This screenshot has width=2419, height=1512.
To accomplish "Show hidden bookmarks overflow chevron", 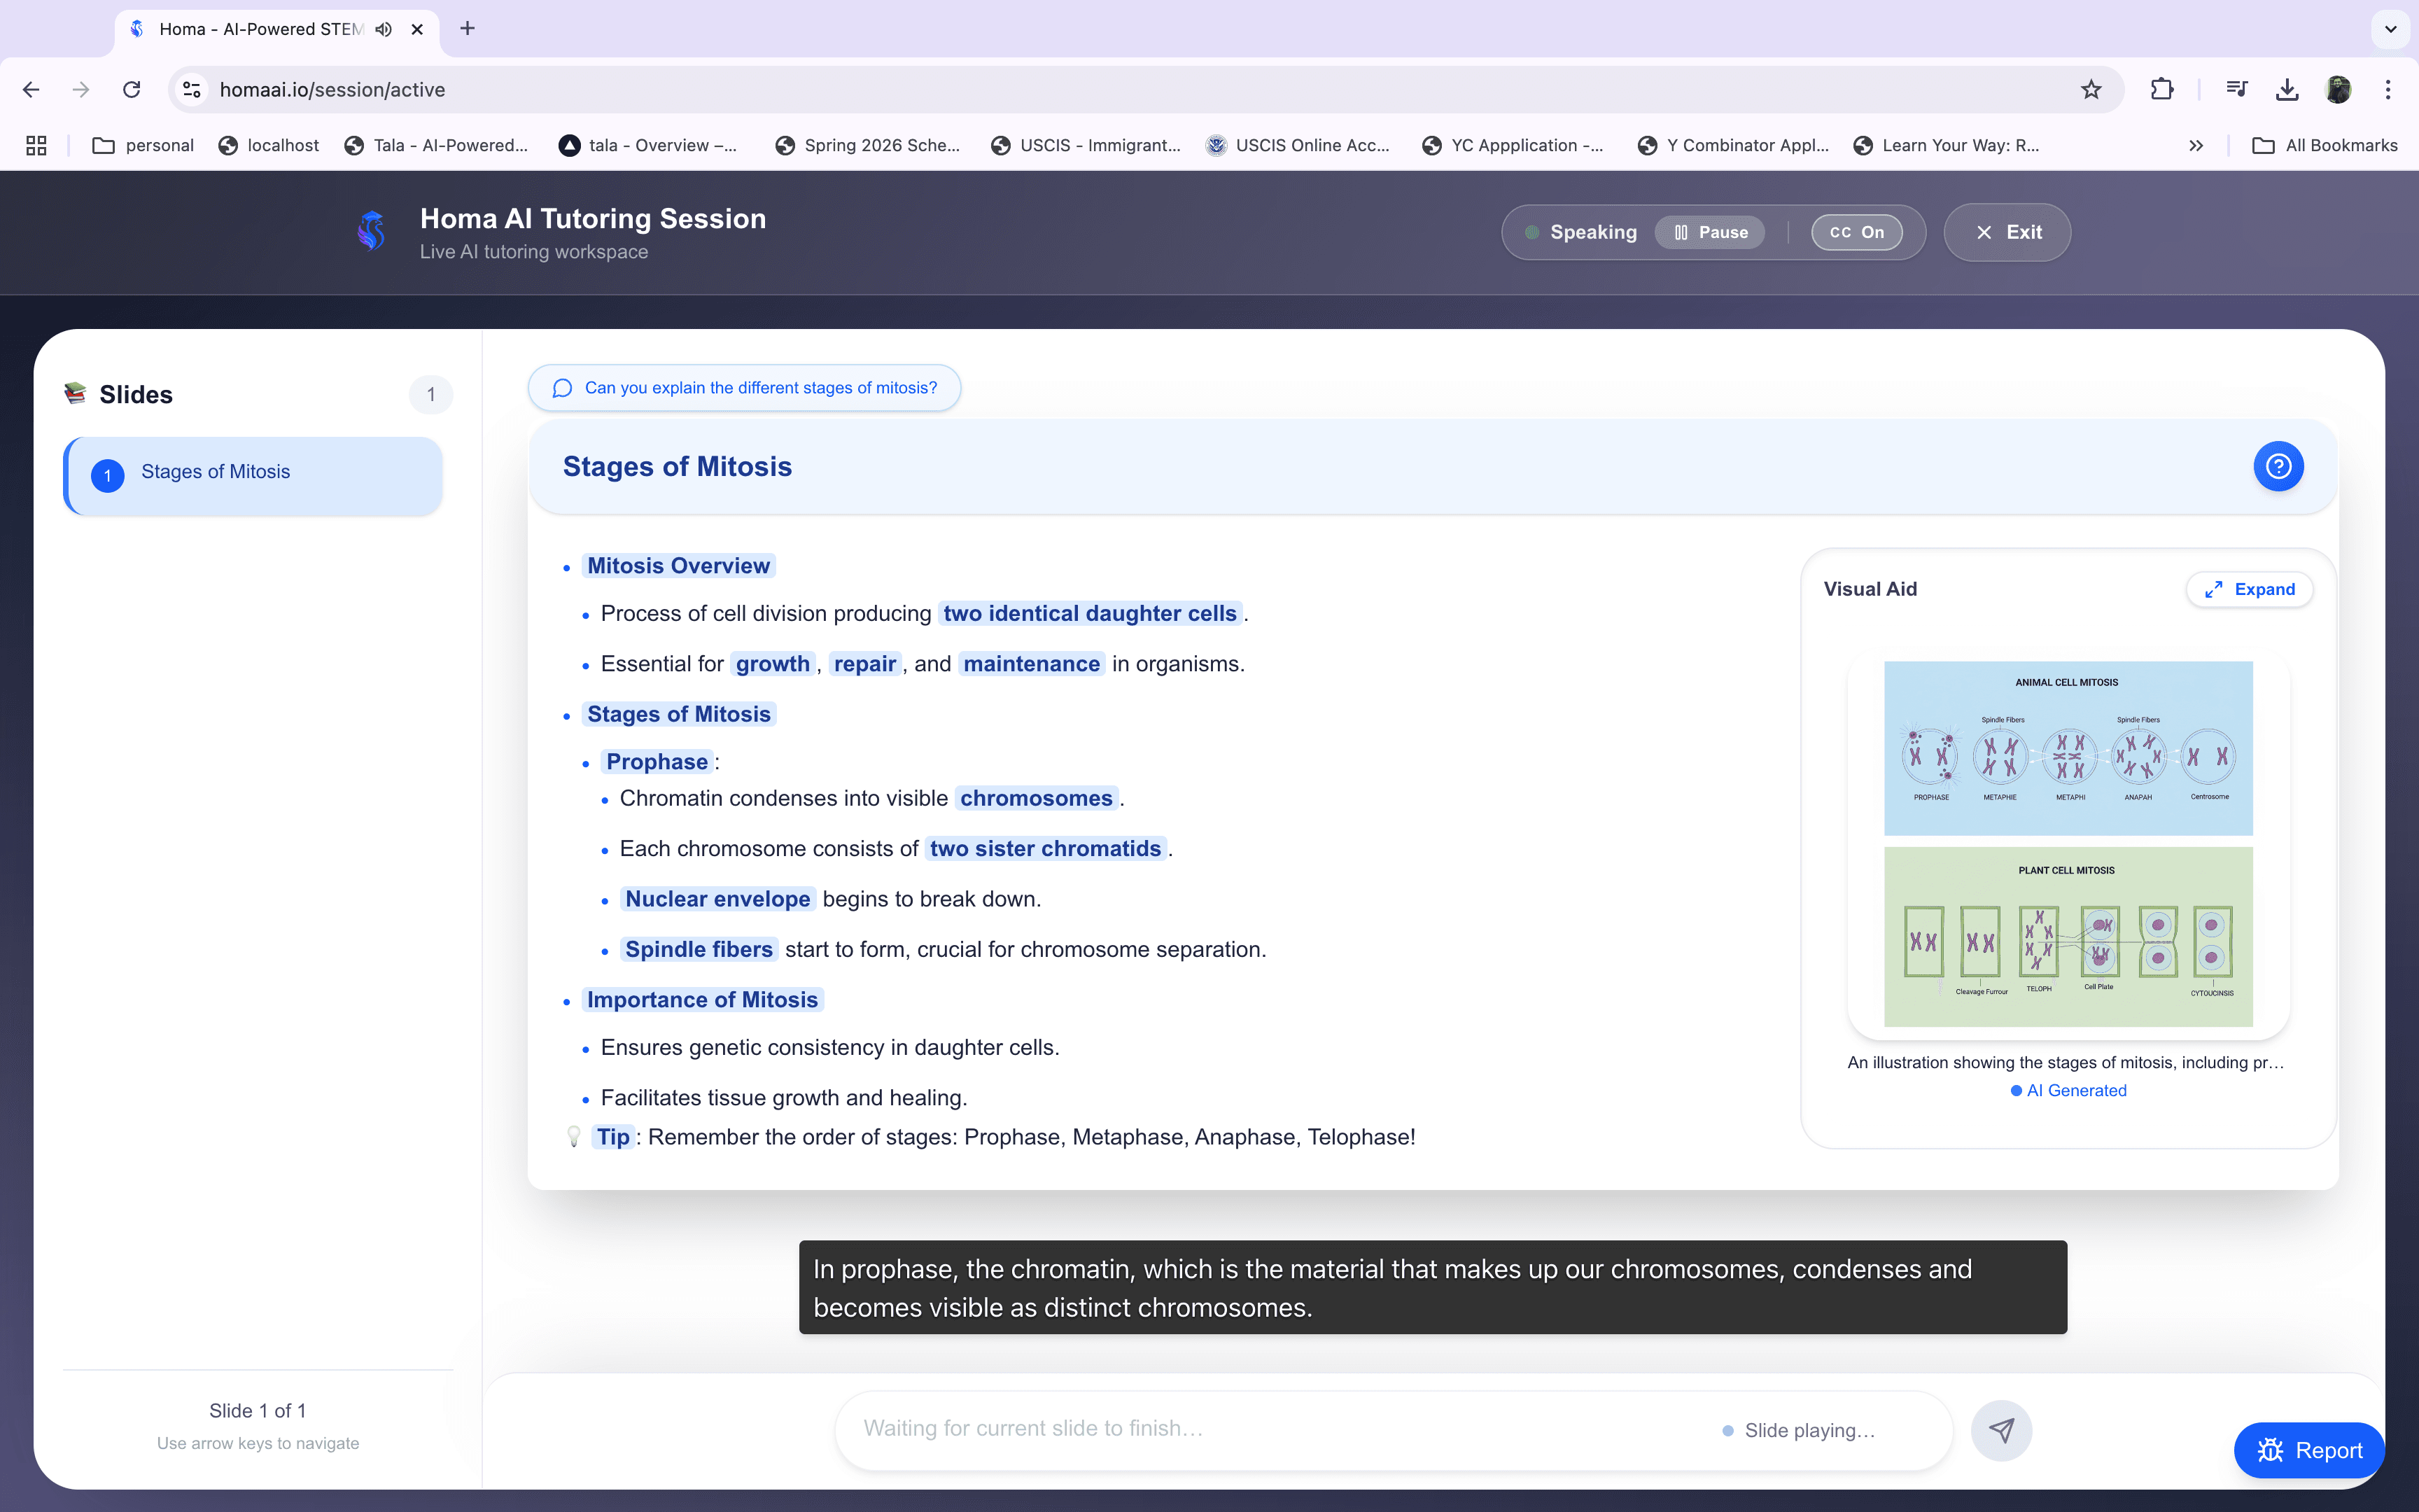I will [x=2195, y=146].
